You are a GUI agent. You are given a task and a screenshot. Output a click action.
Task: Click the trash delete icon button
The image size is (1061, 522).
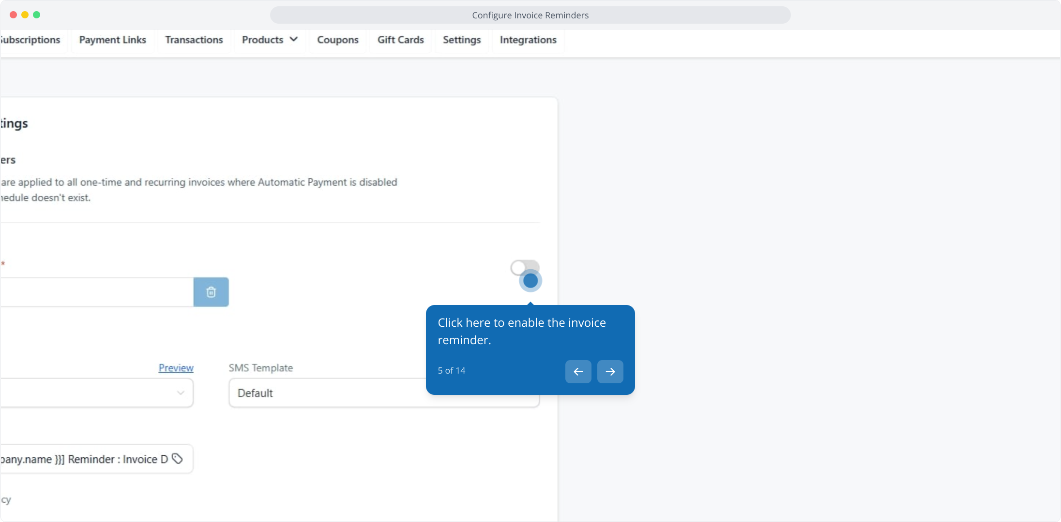211,292
